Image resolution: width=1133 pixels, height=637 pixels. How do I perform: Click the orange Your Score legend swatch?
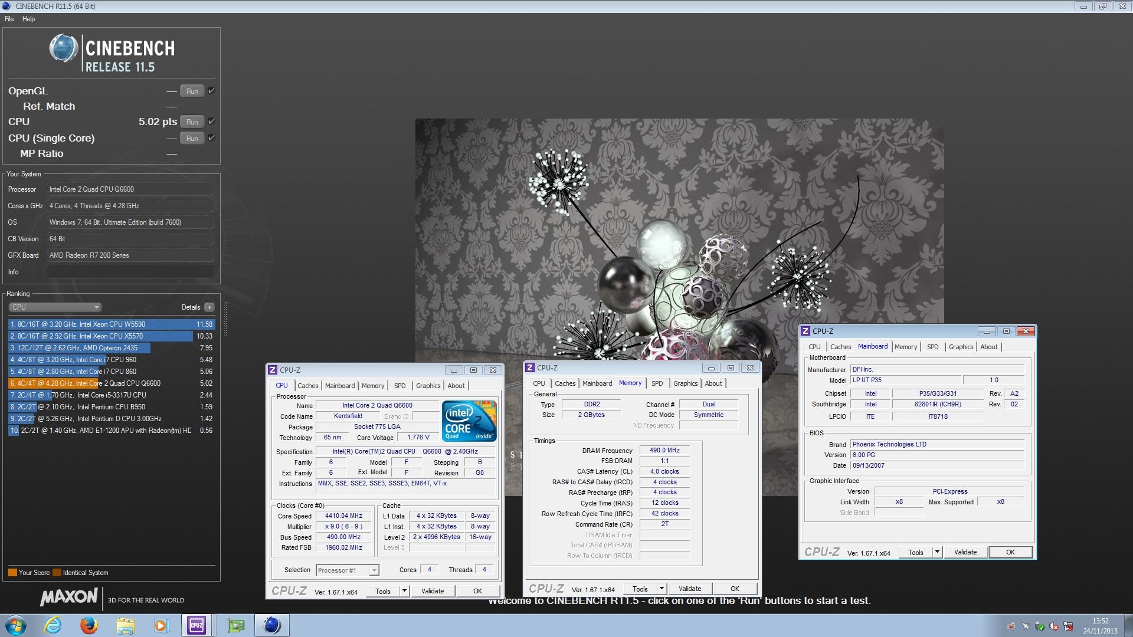(x=12, y=573)
